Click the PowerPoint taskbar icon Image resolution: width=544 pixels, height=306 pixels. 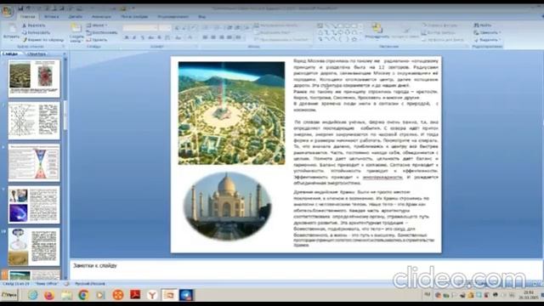169,295
